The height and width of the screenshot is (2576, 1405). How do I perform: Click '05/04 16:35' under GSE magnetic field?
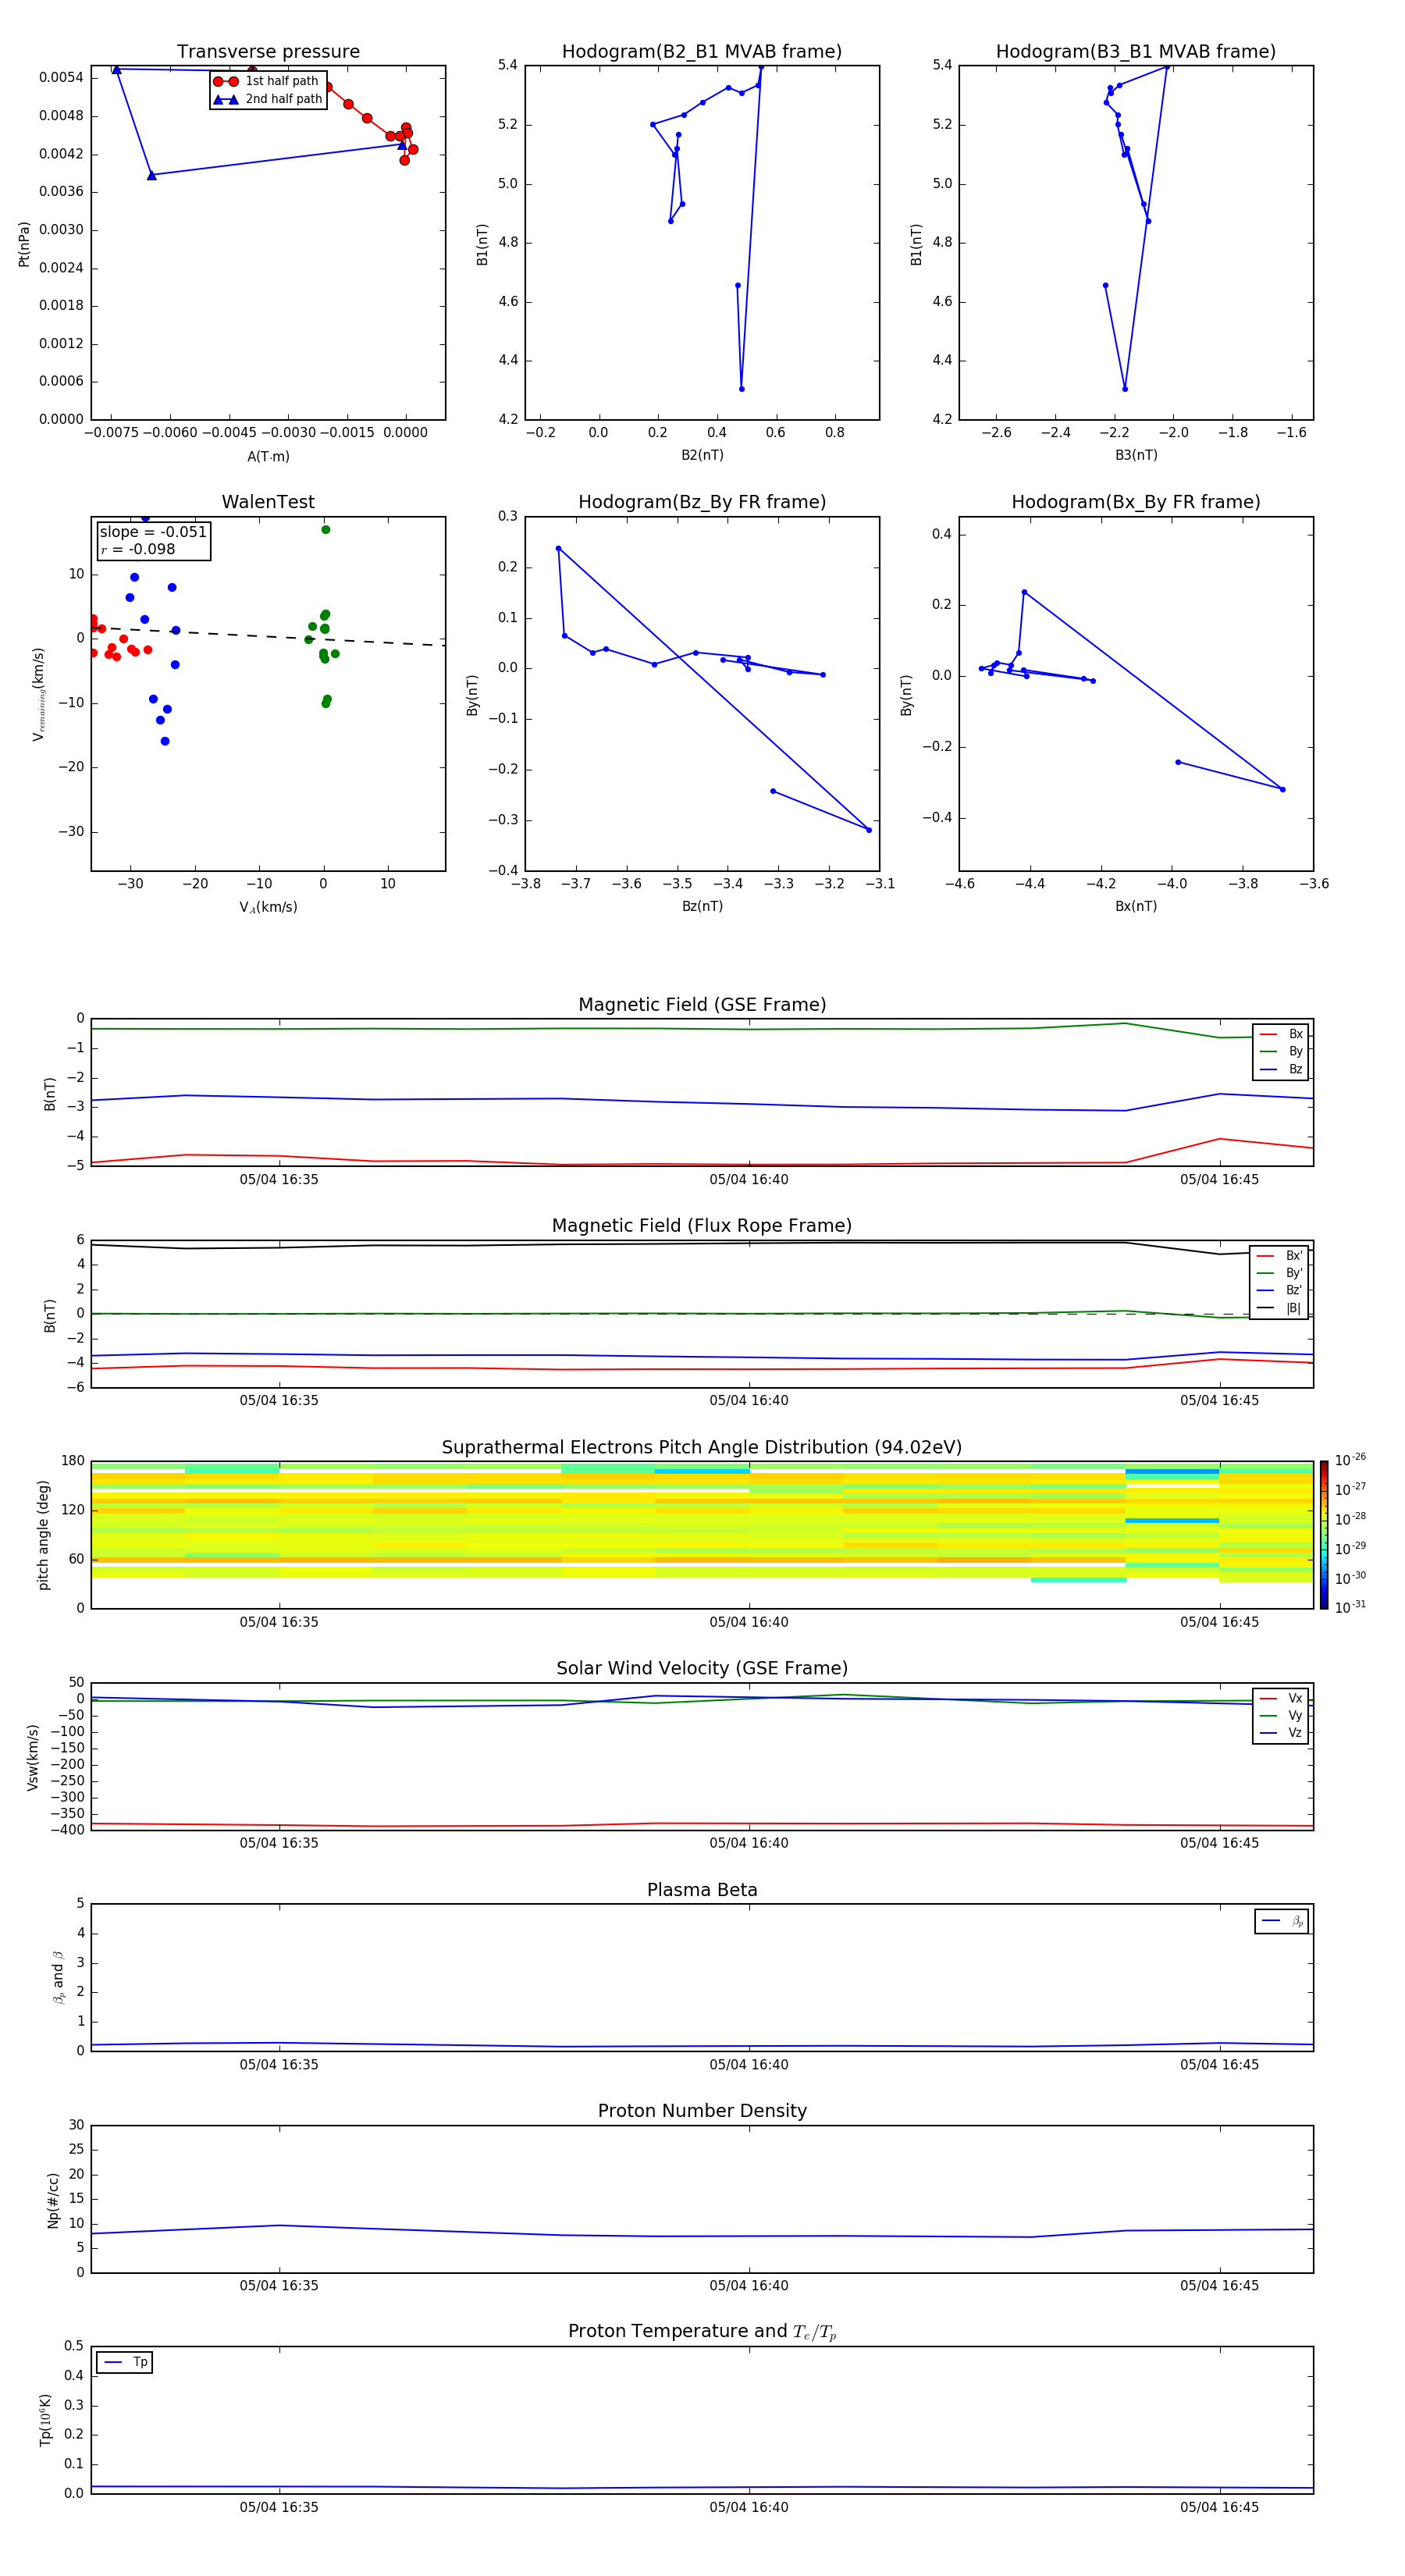(x=279, y=1179)
